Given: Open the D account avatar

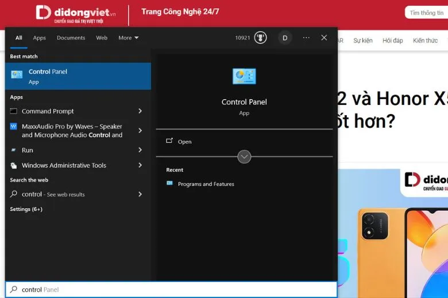Looking at the screenshot, I should [x=285, y=38].
